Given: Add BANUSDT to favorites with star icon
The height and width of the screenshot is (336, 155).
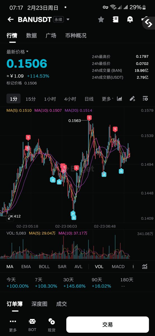Looking at the screenshot, I should pos(101,19).
